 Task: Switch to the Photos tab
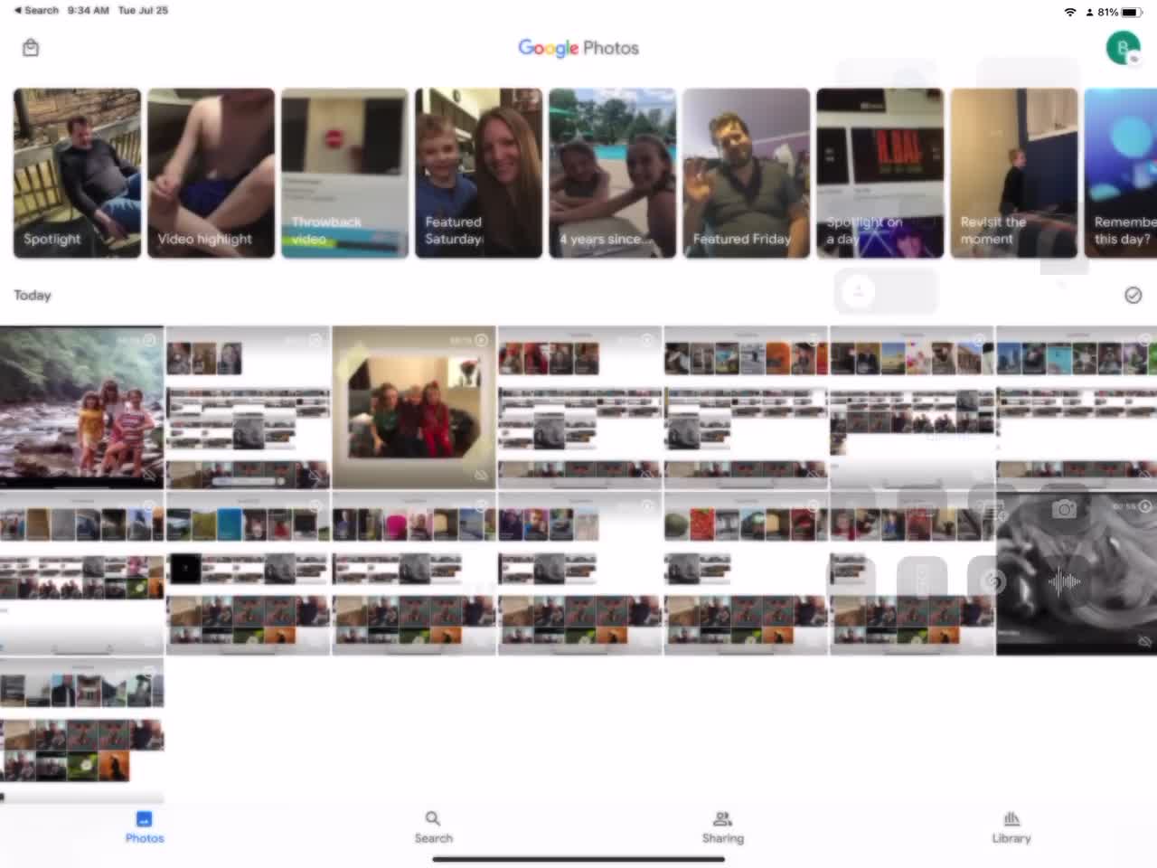(x=145, y=827)
